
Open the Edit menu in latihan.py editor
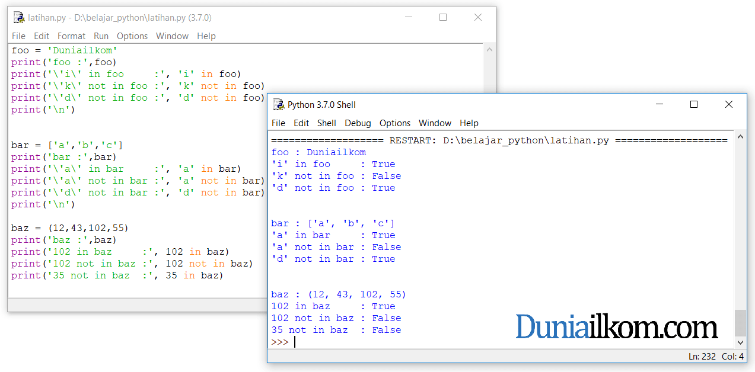[41, 36]
